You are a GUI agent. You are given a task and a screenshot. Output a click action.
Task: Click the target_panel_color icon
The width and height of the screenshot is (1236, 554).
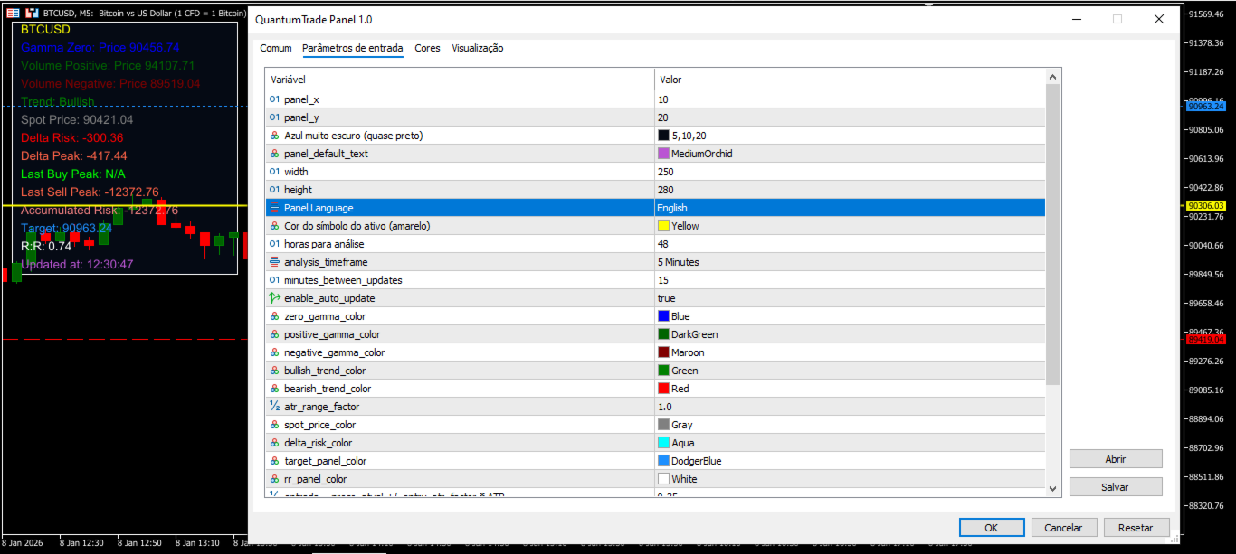tap(274, 461)
